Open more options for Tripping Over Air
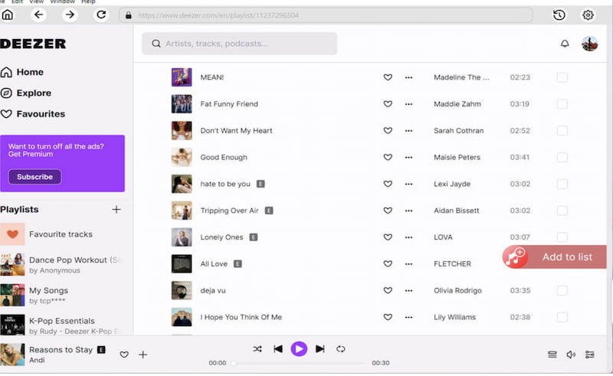Viewport: 613px width, 376px height. (x=408, y=211)
